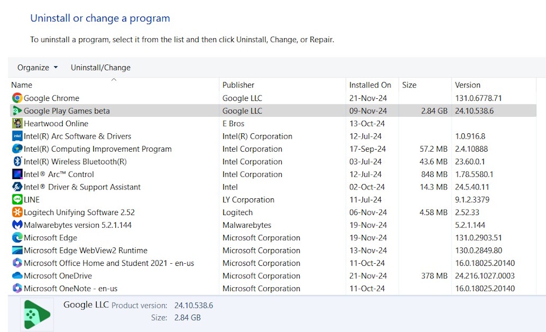Screen dimensions: 546x332
Task: Click the Malwarebytes program icon
Action: point(17,225)
